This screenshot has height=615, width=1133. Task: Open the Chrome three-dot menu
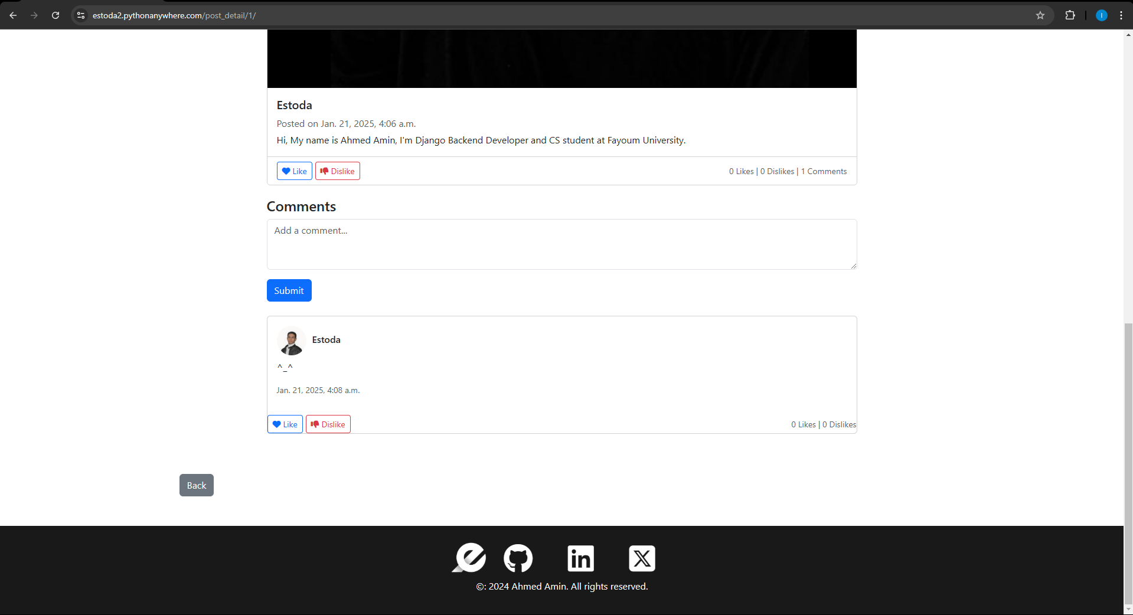1121,15
